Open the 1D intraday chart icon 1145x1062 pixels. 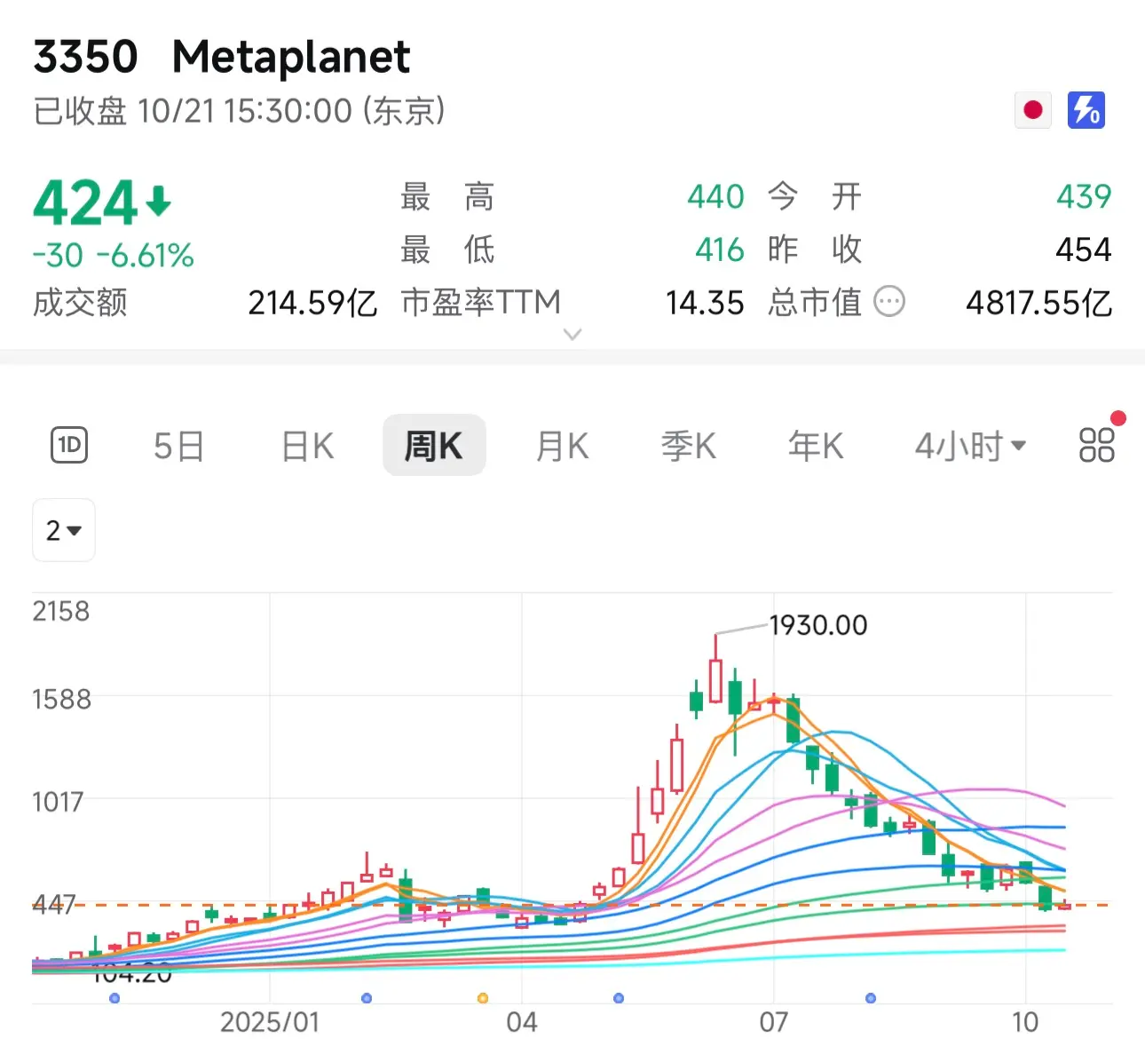pyautogui.click(x=69, y=445)
